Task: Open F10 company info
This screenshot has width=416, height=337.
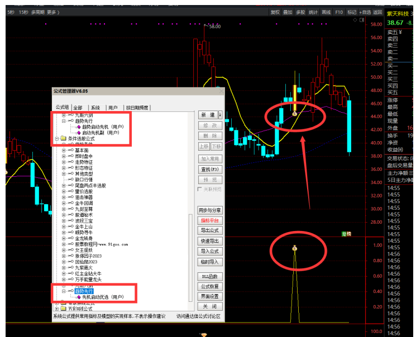Action: click(x=339, y=12)
